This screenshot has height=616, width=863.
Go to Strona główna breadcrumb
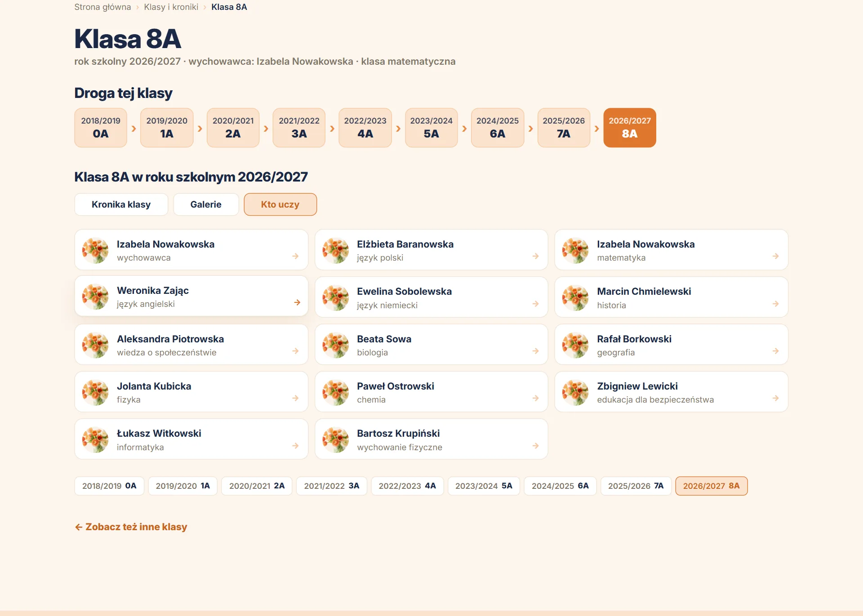(102, 7)
